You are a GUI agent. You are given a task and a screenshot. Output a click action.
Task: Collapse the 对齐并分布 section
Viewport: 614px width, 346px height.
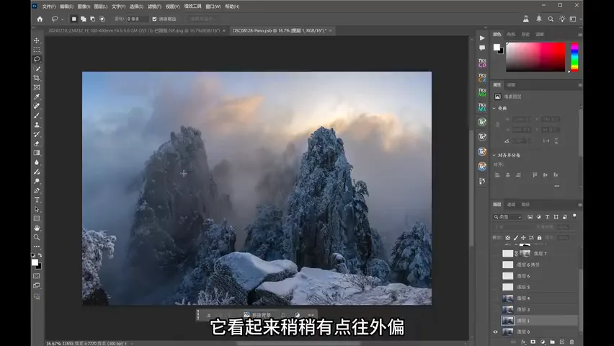point(494,155)
